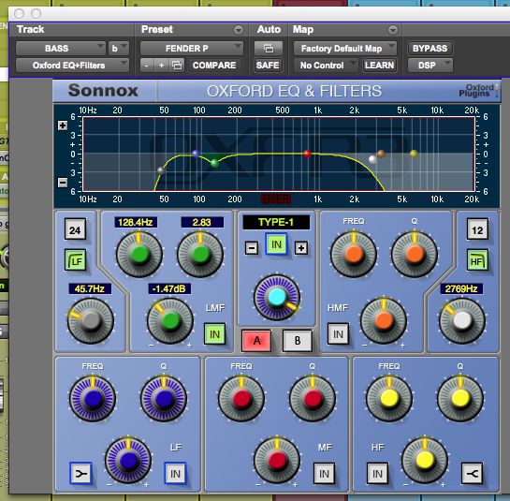Enable the LF band IN button
Image resolution: width=510 pixels, height=501 pixels.
tap(175, 473)
